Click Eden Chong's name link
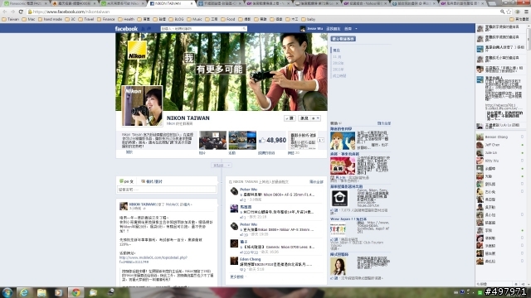531x298 pixels. pyautogui.click(x=251, y=259)
